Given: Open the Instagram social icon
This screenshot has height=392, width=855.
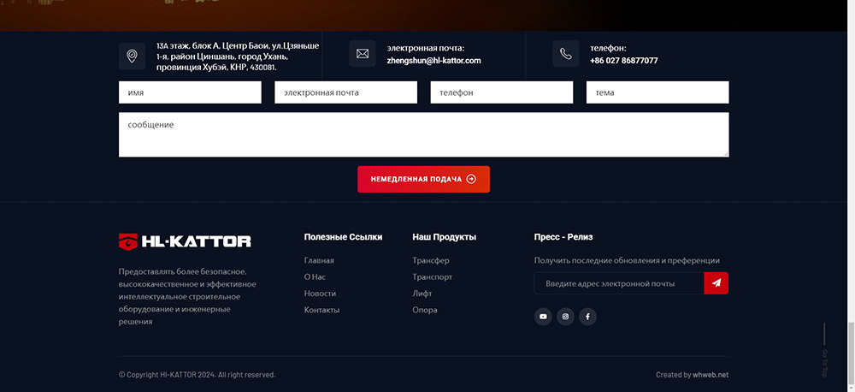Looking at the screenshot, I should (565, 317).
